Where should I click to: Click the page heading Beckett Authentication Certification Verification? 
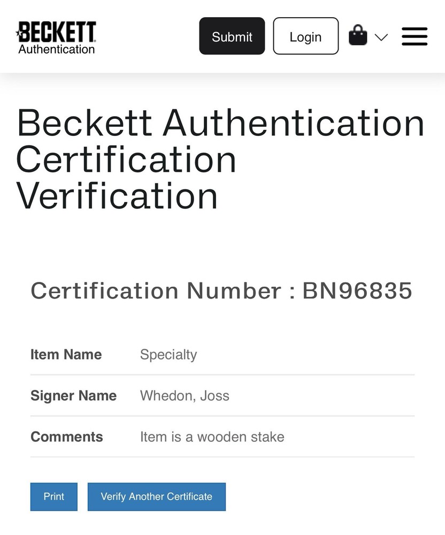(x=220, y=159)
